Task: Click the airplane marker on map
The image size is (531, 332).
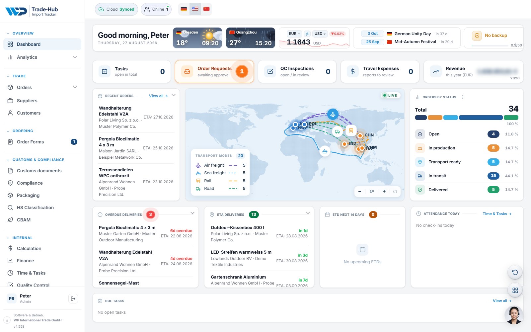Action: 333,115
